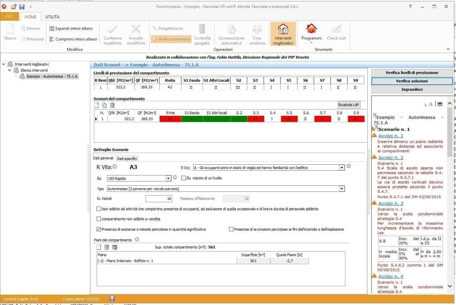Image resolution: width=456 pixels, height=305 pixels.
Task: Toggle δα ridotto di un livello checkbox
Action: pyautogui.click(x=184, y=178)
